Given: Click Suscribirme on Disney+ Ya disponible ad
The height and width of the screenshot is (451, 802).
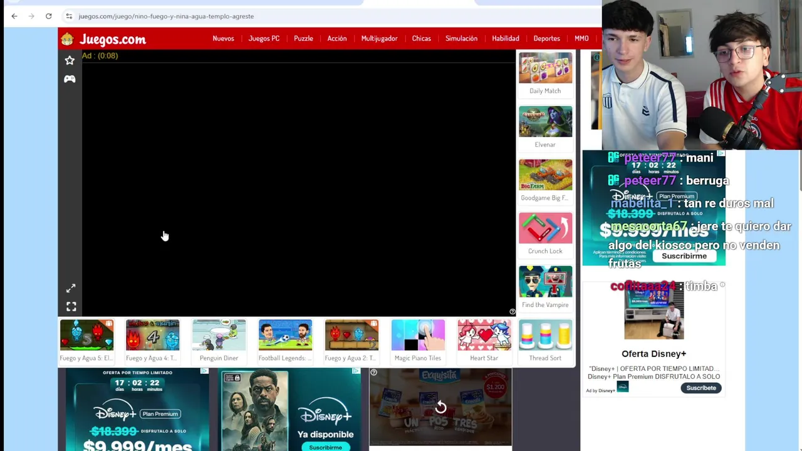Looking at the screenshot, I should [325, 447].
